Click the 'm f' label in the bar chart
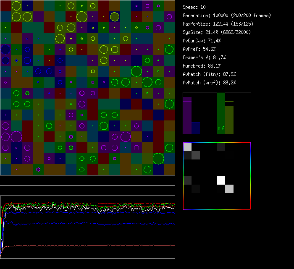The width and height of the screenshot is (294, 269). tap(220, 128)
